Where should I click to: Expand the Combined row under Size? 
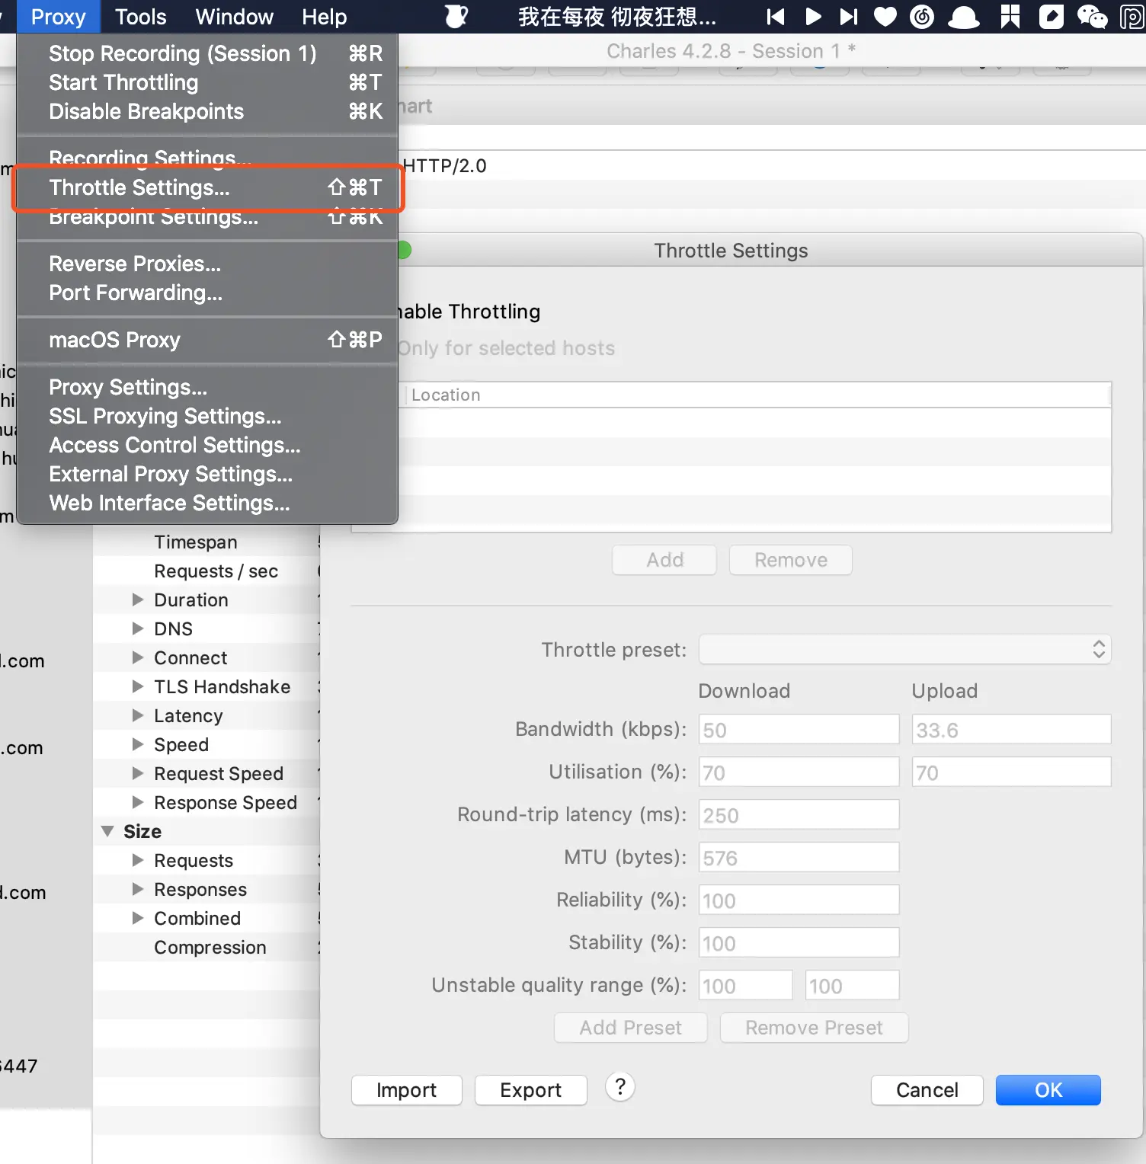click(138, 918)
